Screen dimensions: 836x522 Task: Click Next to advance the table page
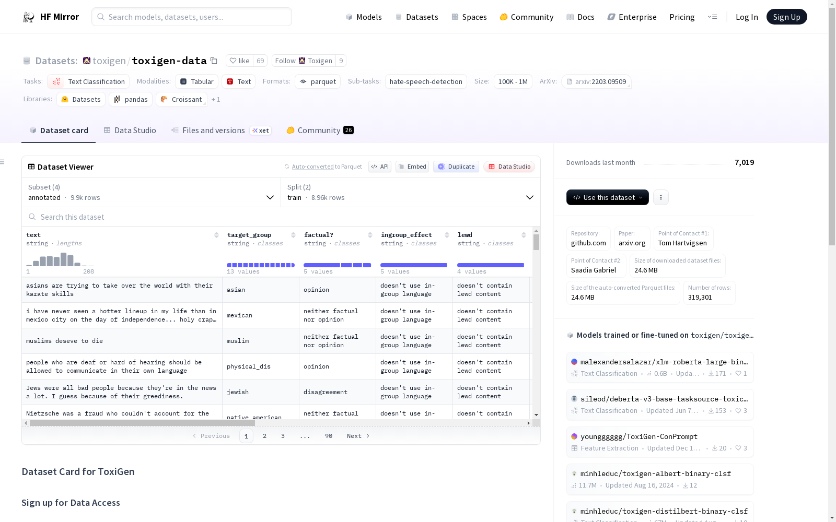[x=358, y=436]
